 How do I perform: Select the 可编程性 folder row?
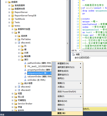[22, 100]
